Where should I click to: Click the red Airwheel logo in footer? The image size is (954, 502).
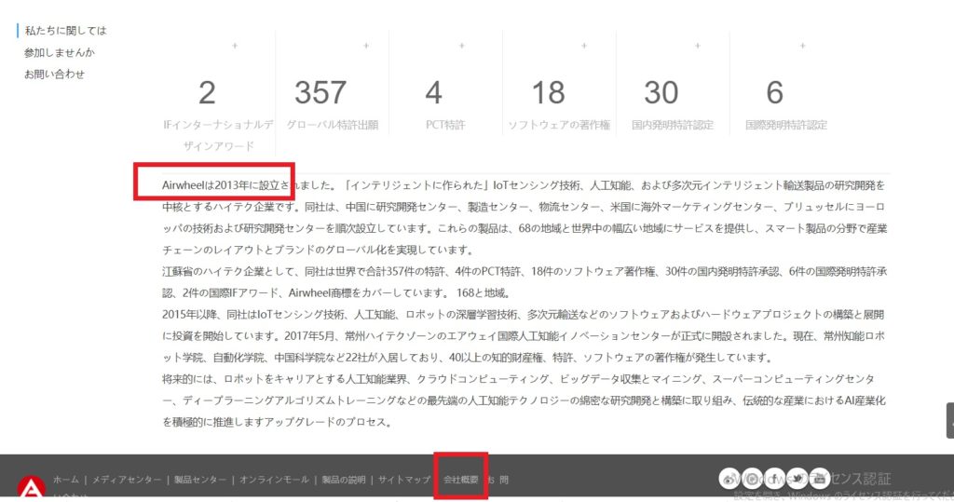31,488
